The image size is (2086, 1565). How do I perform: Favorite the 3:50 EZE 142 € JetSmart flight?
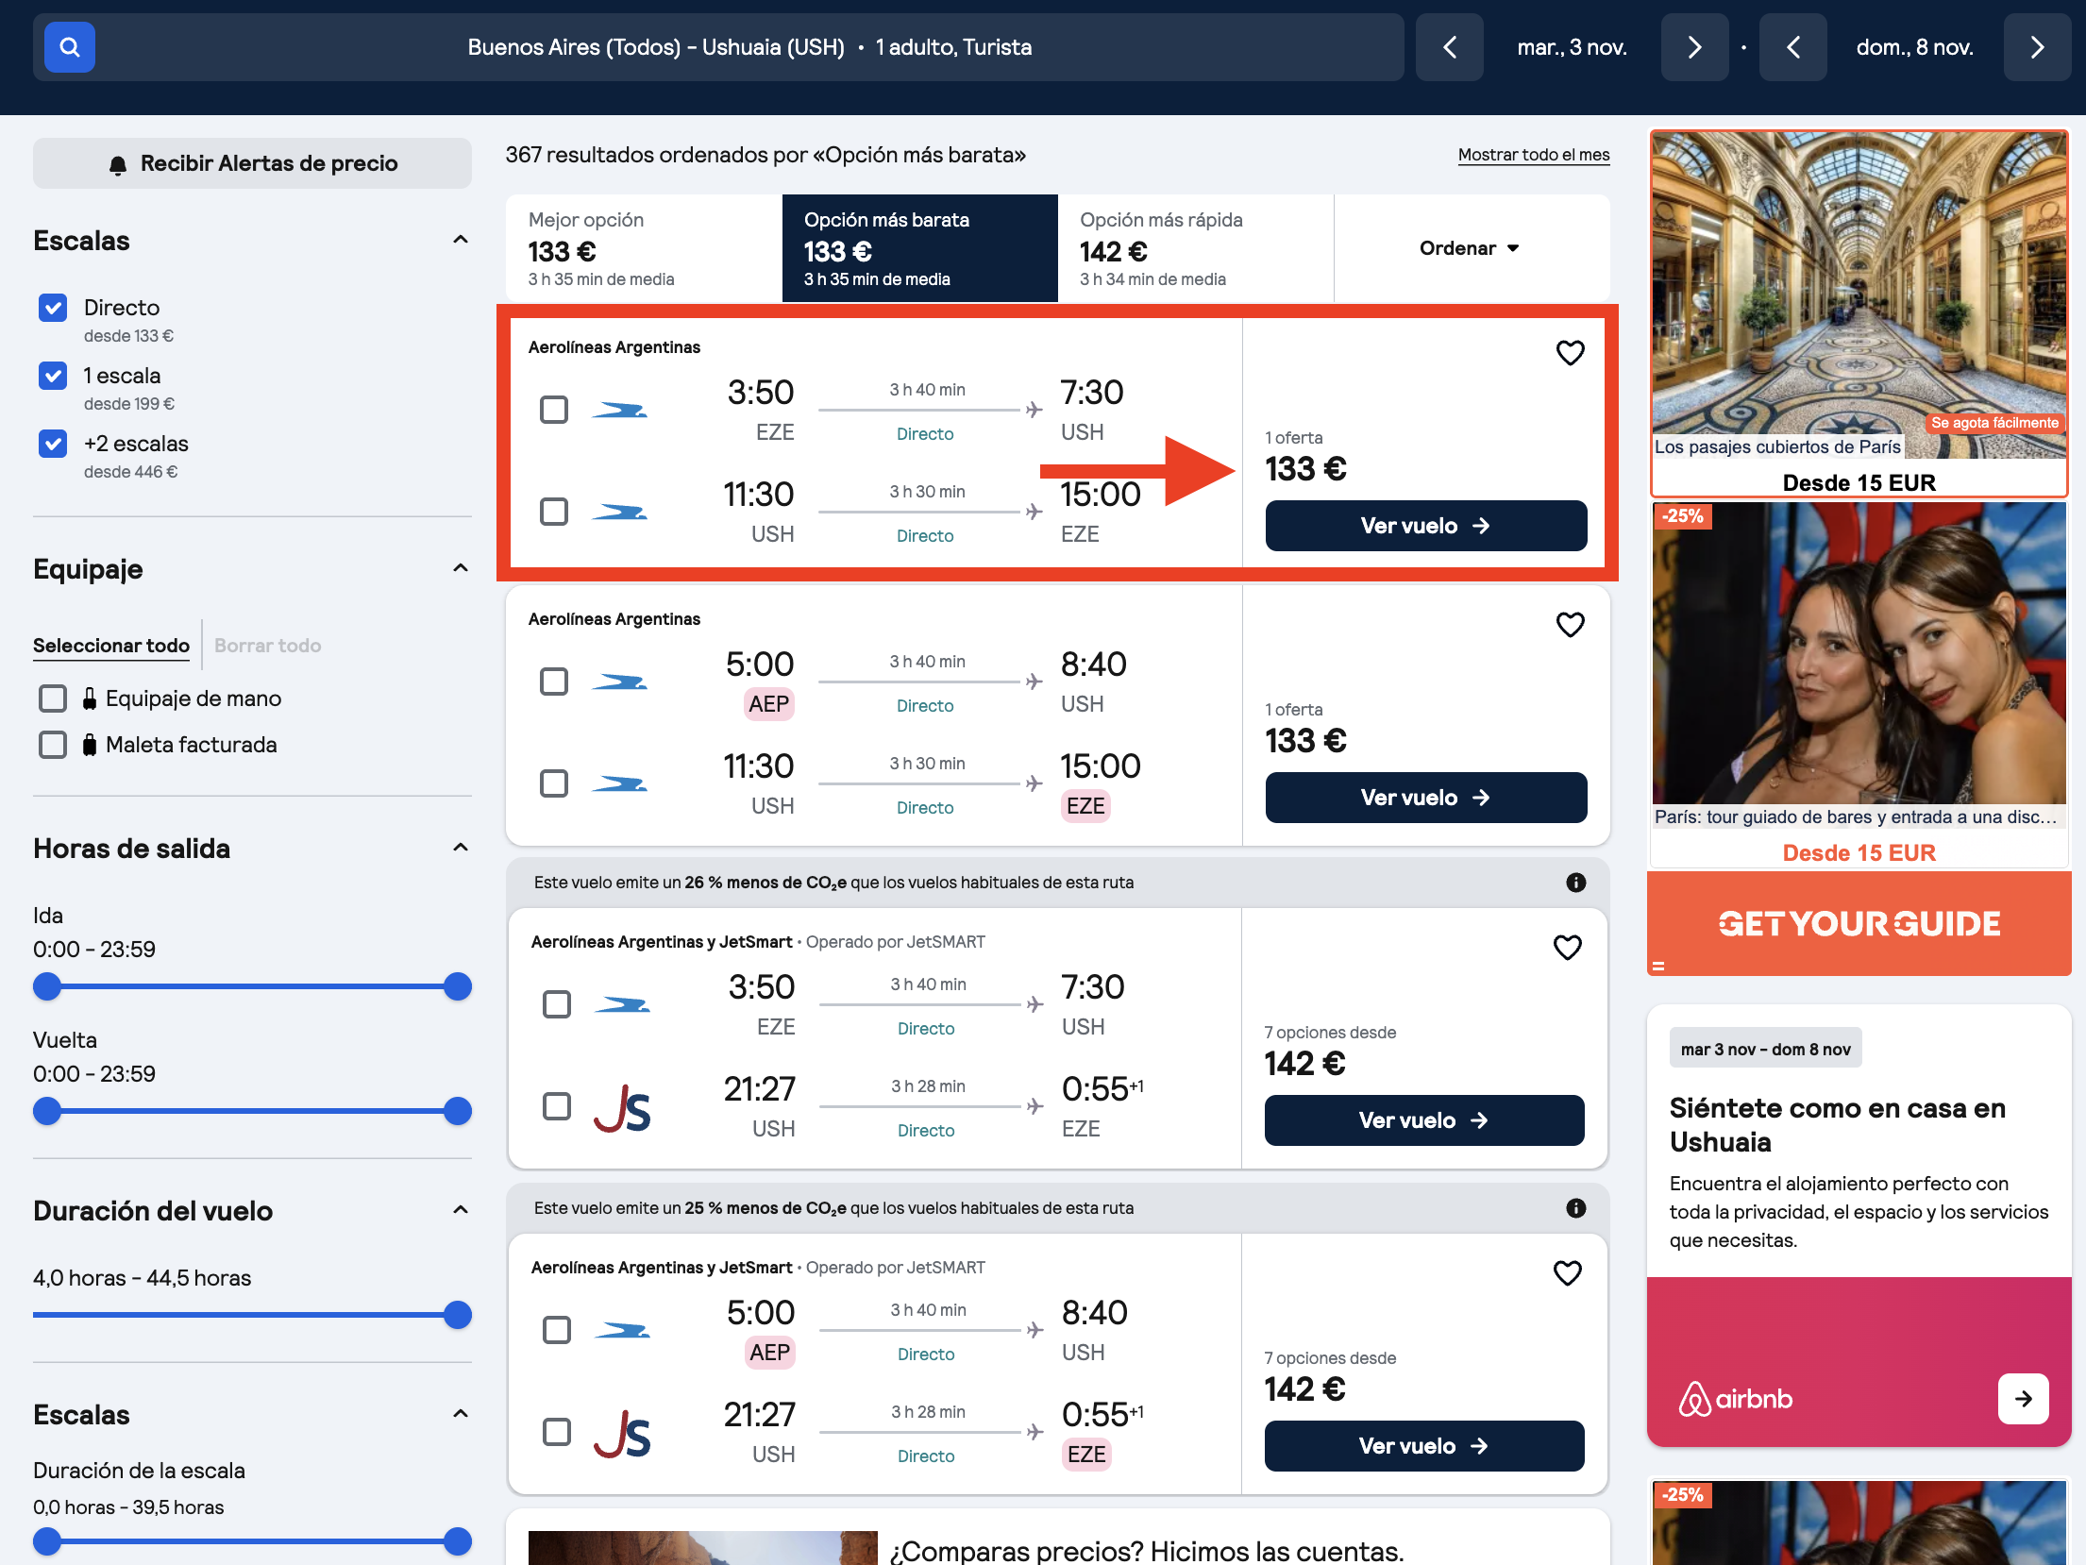[x=1567, y=948]
